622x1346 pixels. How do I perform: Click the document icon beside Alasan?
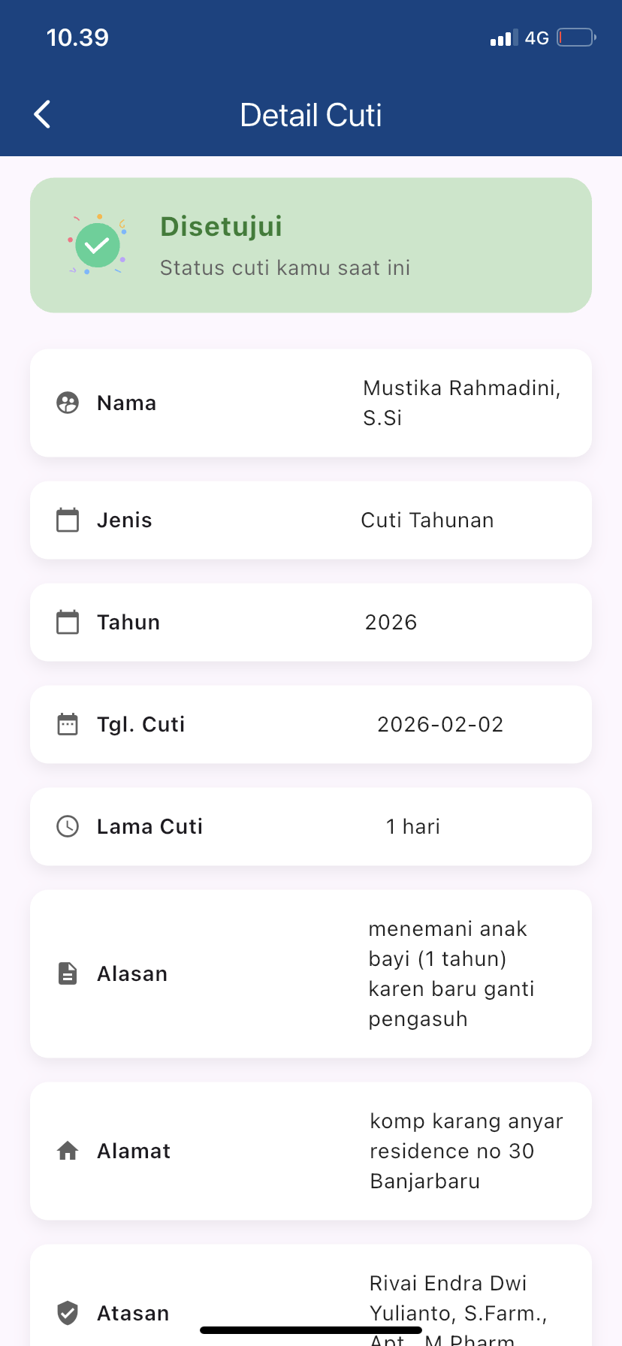68,973
